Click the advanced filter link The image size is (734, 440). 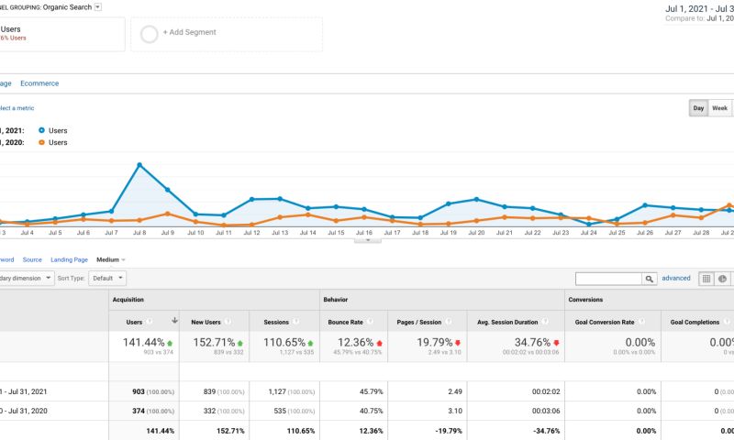point(676,278)
